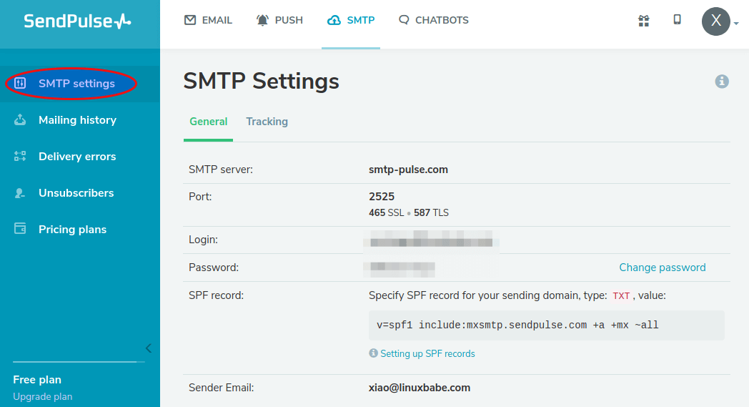Image resolution: width=749 pixels, height=407 pixels.
Task: Click the plan usage progress bar
Action: [x=79, y=362]
